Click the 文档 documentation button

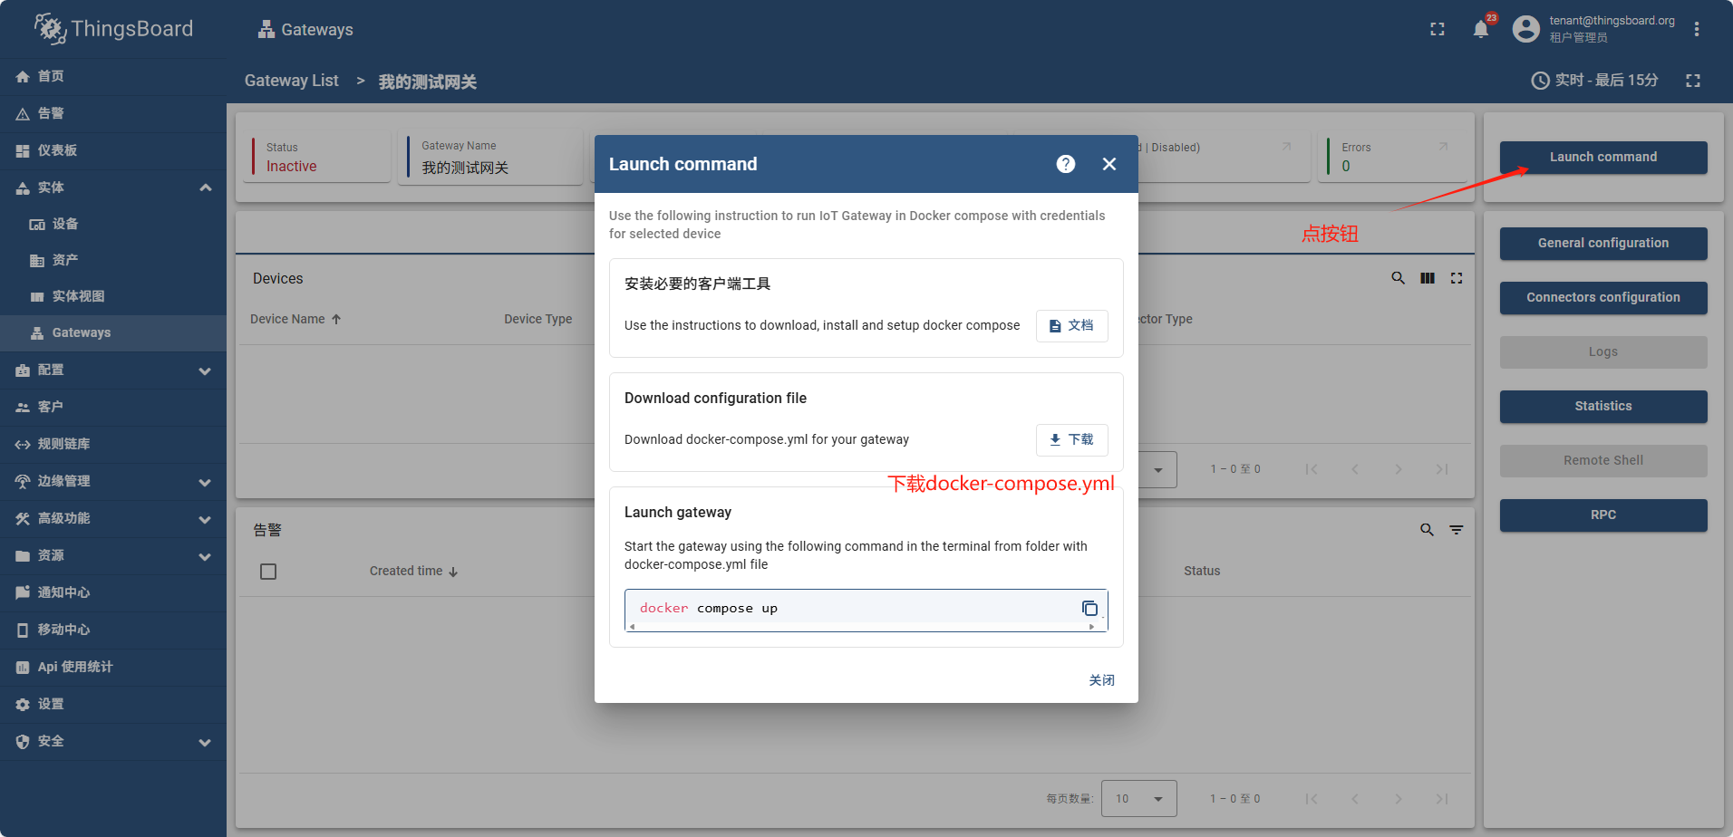(x=1071, y=325)
